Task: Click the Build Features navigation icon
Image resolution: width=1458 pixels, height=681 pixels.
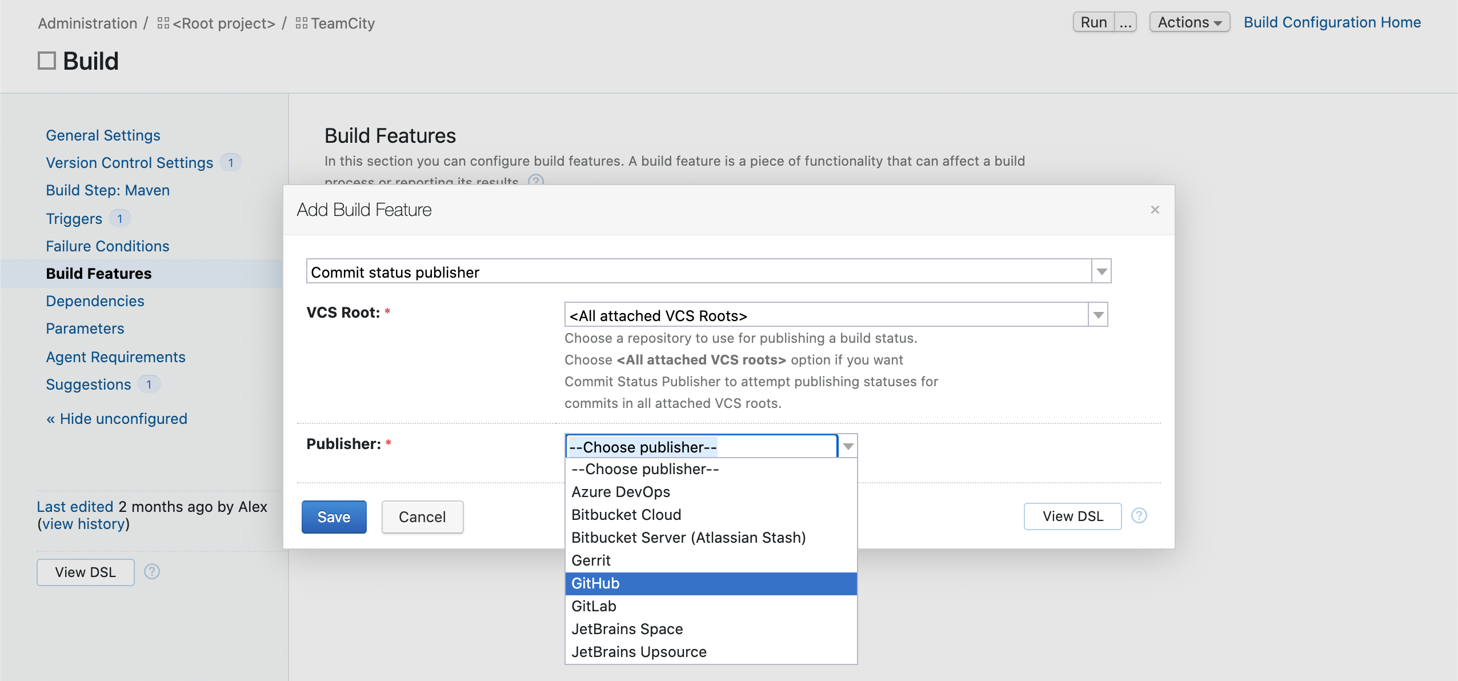Action: (99, 273)
